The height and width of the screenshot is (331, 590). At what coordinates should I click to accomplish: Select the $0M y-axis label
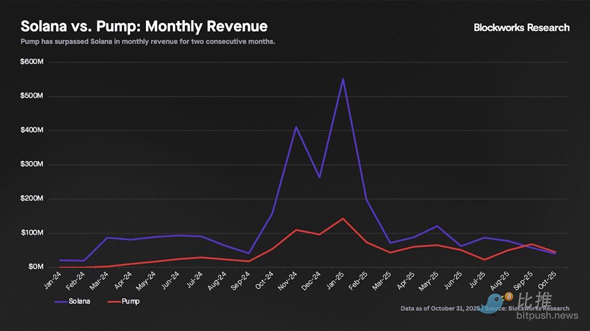tap(35, 267)
